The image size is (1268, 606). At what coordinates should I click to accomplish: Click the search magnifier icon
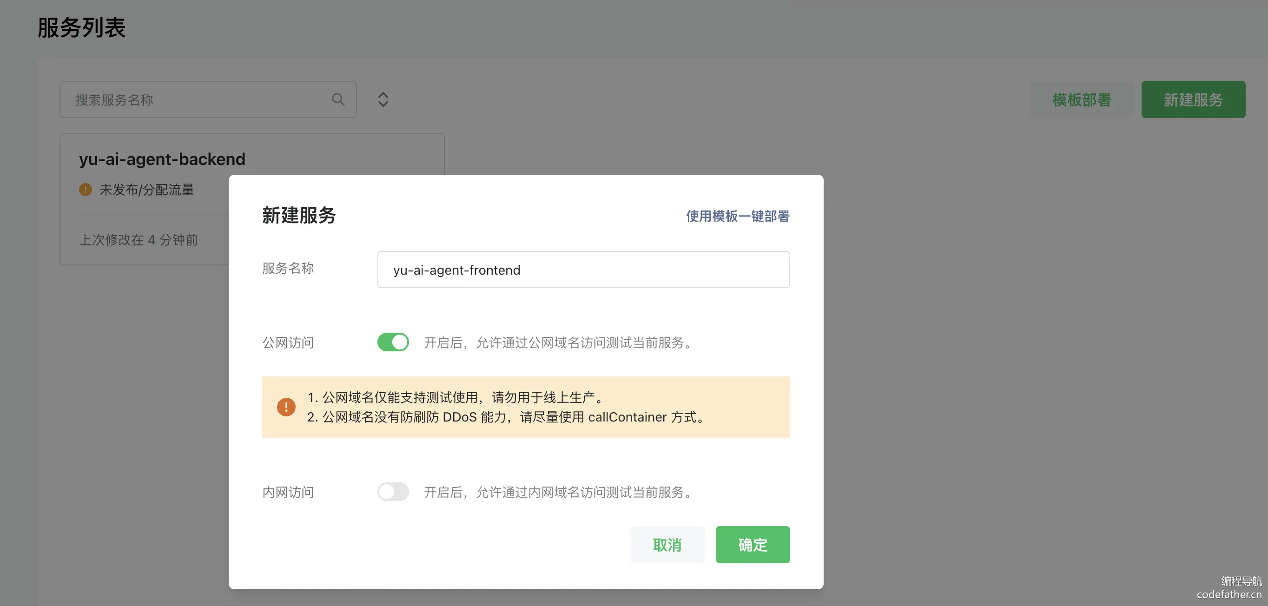pos(337,99)
